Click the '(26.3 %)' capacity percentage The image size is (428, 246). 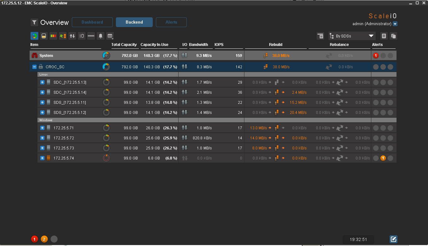170,128
